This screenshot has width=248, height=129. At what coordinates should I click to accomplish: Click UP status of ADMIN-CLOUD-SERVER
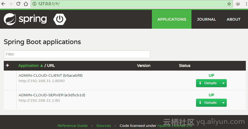(x=211, y=95)
